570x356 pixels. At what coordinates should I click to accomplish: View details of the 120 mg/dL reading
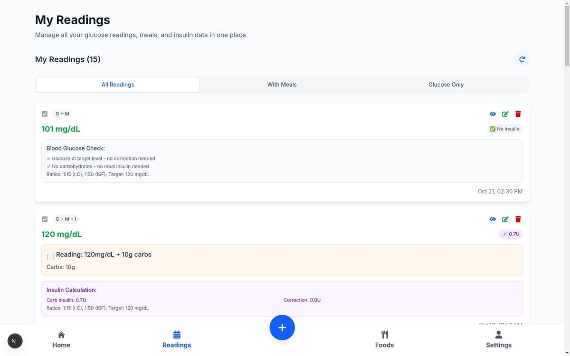tap(493, 219)
